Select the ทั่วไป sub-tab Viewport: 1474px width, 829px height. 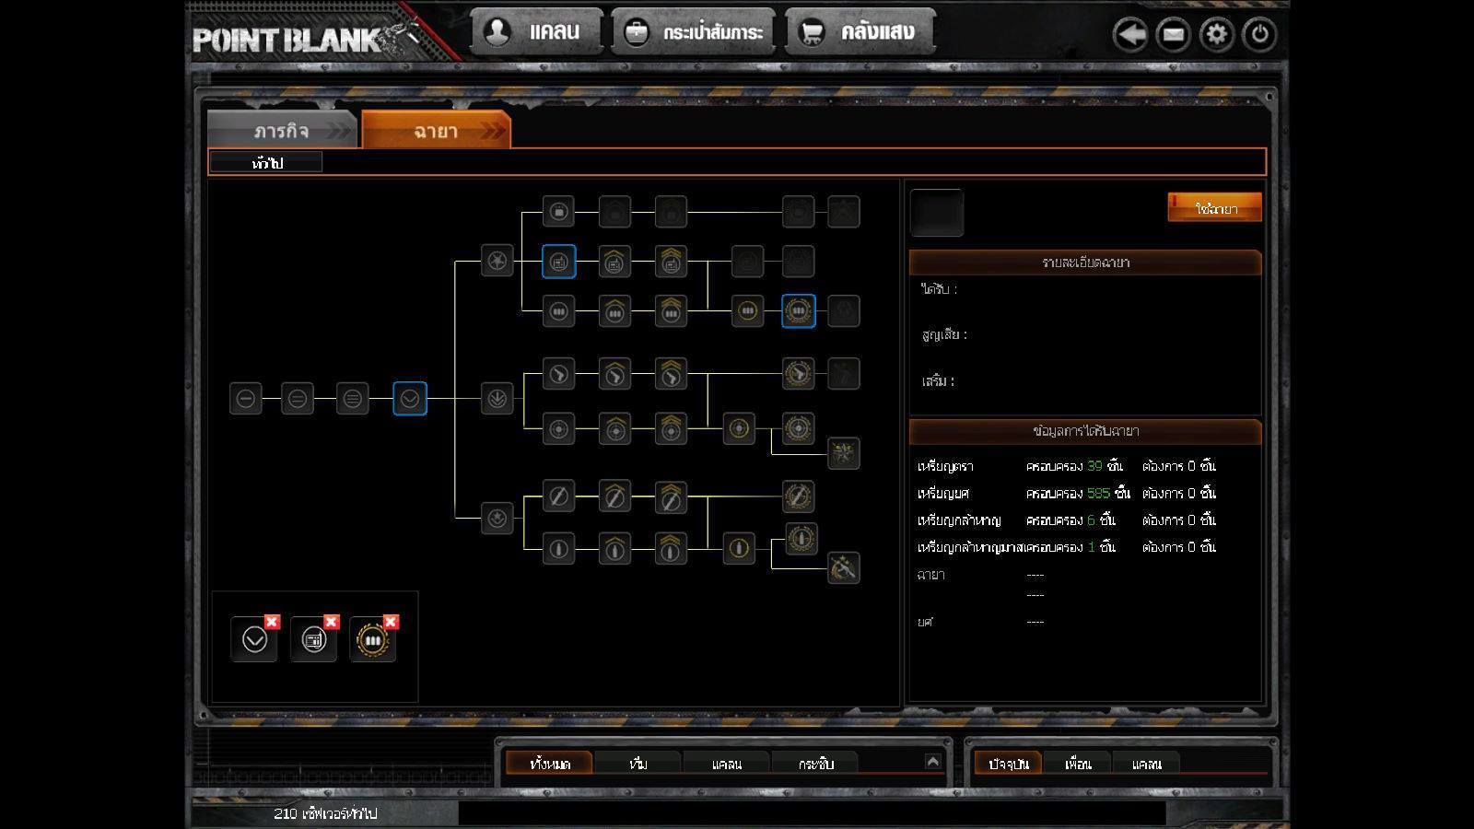267,163
